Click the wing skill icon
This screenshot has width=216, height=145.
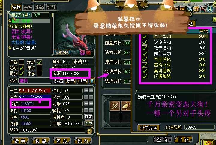[126, 106]
